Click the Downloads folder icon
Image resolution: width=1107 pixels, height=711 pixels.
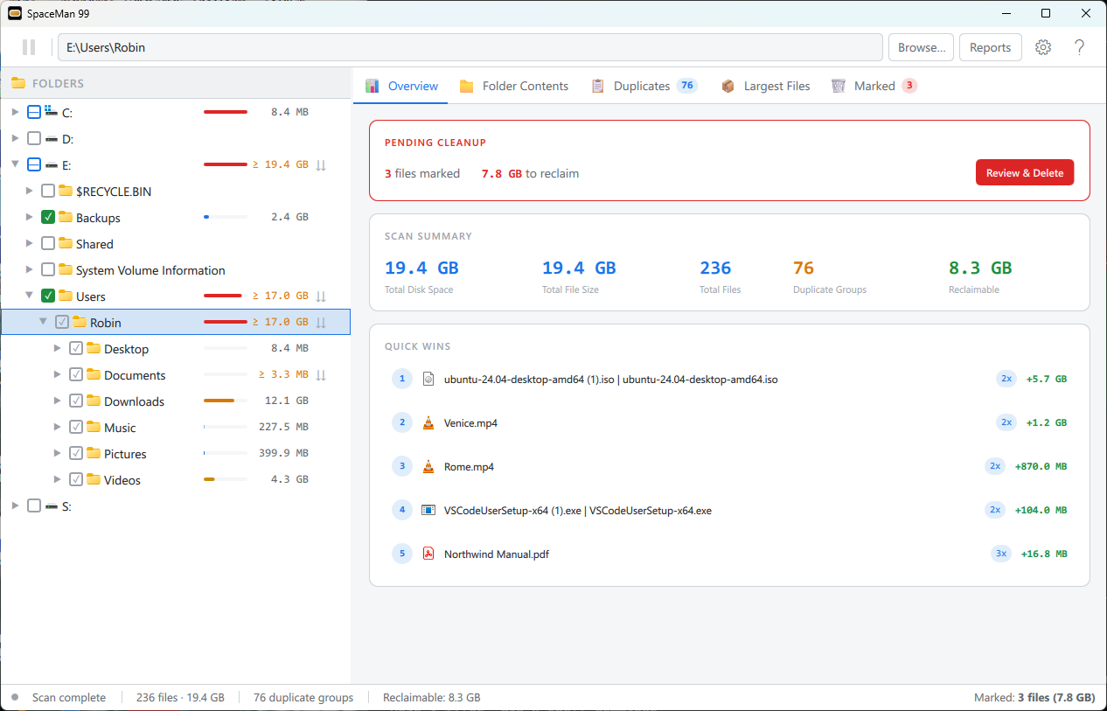pos(94,401)
